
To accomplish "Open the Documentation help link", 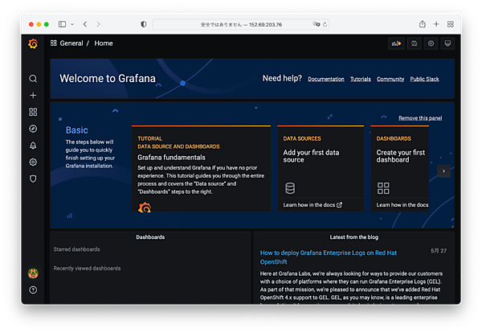I will (x=326, y=79).
